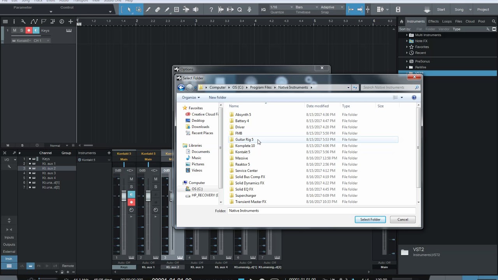This screenshot has width=498, height=280.
Task: Open the Quantize 1/16 dropdown
Action: pos(281,7)
